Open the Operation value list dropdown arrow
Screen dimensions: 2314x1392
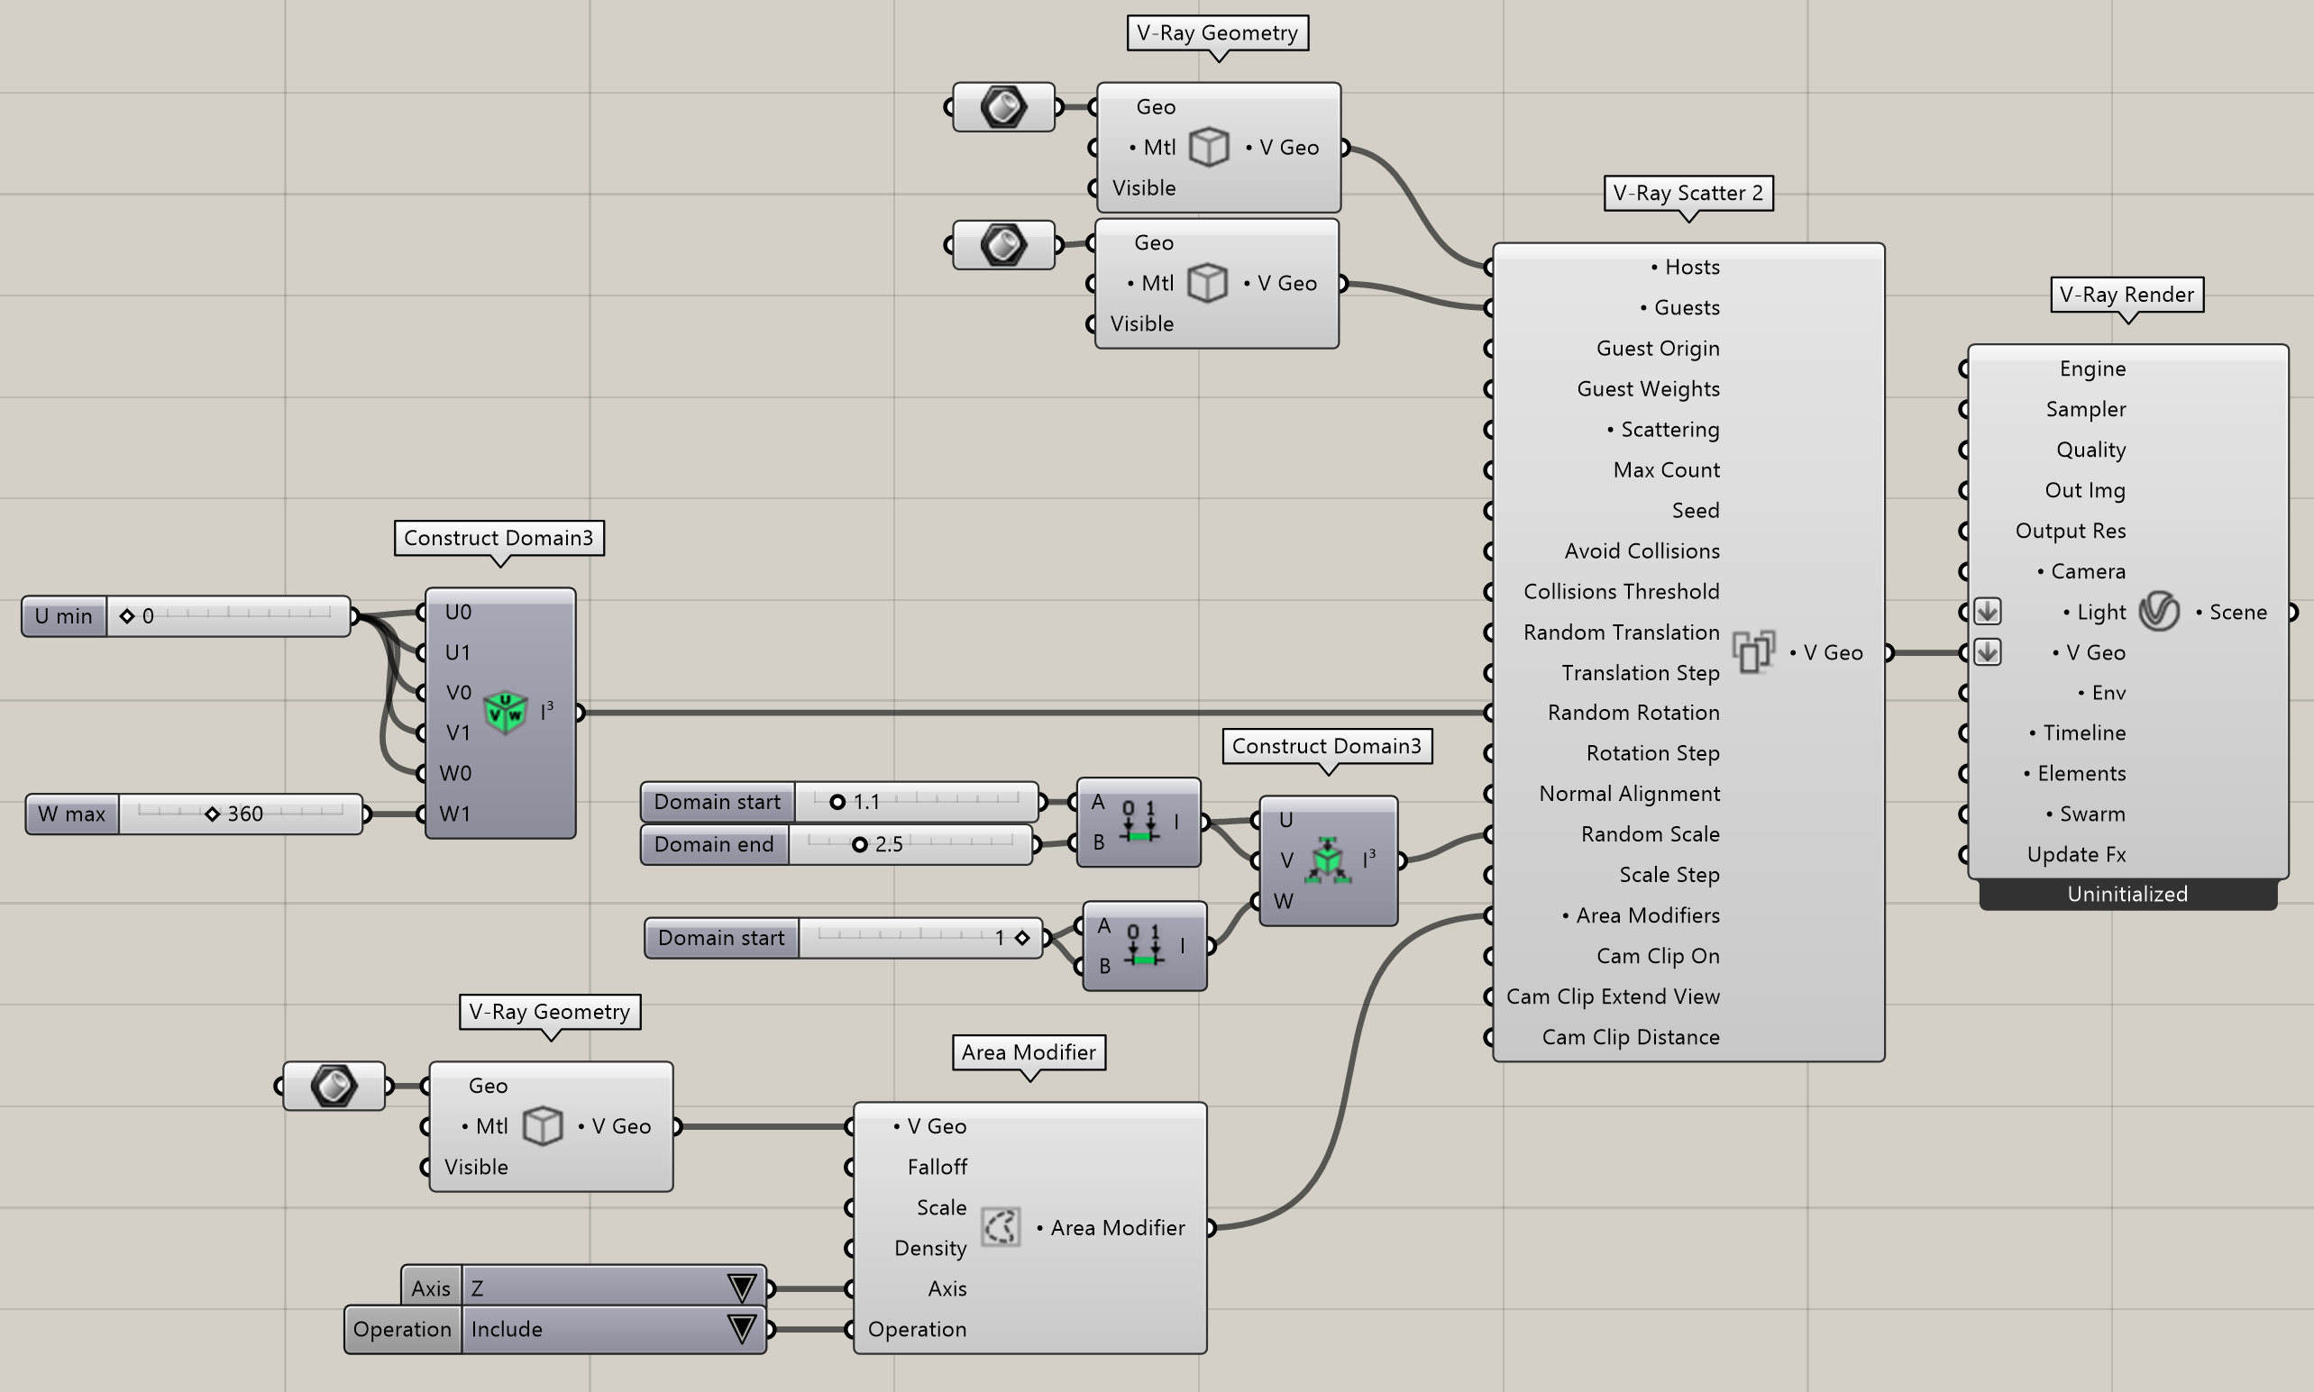(x=742, y=1329)
